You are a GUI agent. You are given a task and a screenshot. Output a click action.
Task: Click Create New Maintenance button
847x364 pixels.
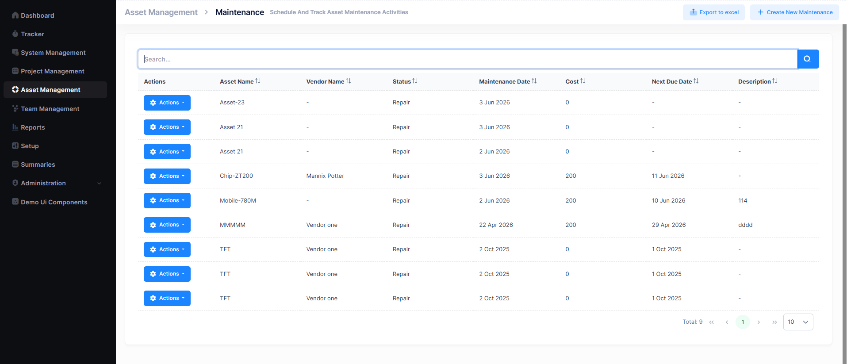(794, 12)
